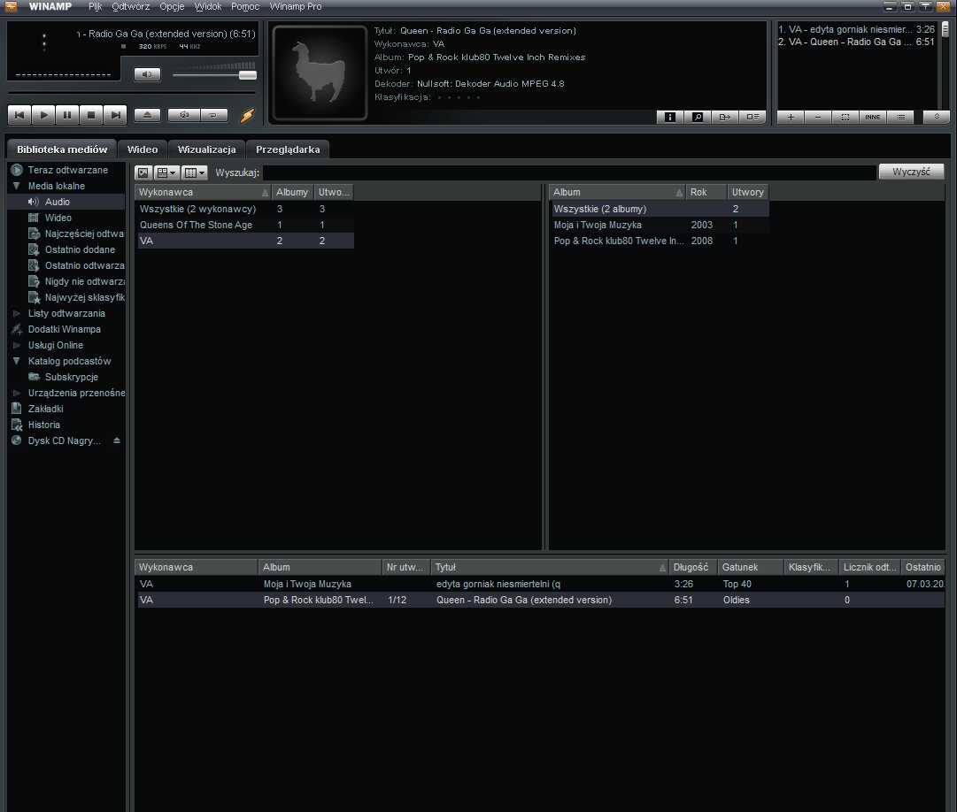Image resolution: width=957 pixels, height=812 pixels.
Task: Click the Nigdy nie odtwarzane icon
Action: pos(35,281)
